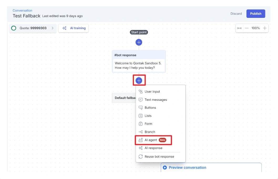Click the 100% zoom value
The width and height of the screenshot is (278, 179).
255,28
